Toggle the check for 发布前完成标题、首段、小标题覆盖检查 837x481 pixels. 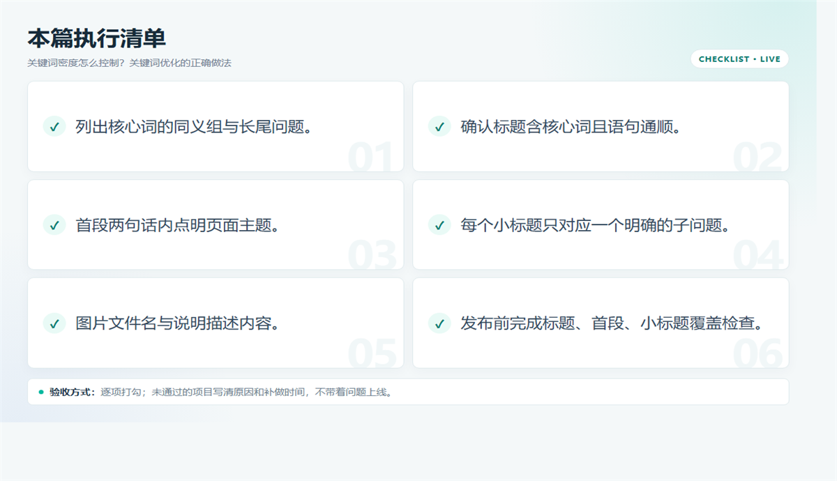pos(439,323)
